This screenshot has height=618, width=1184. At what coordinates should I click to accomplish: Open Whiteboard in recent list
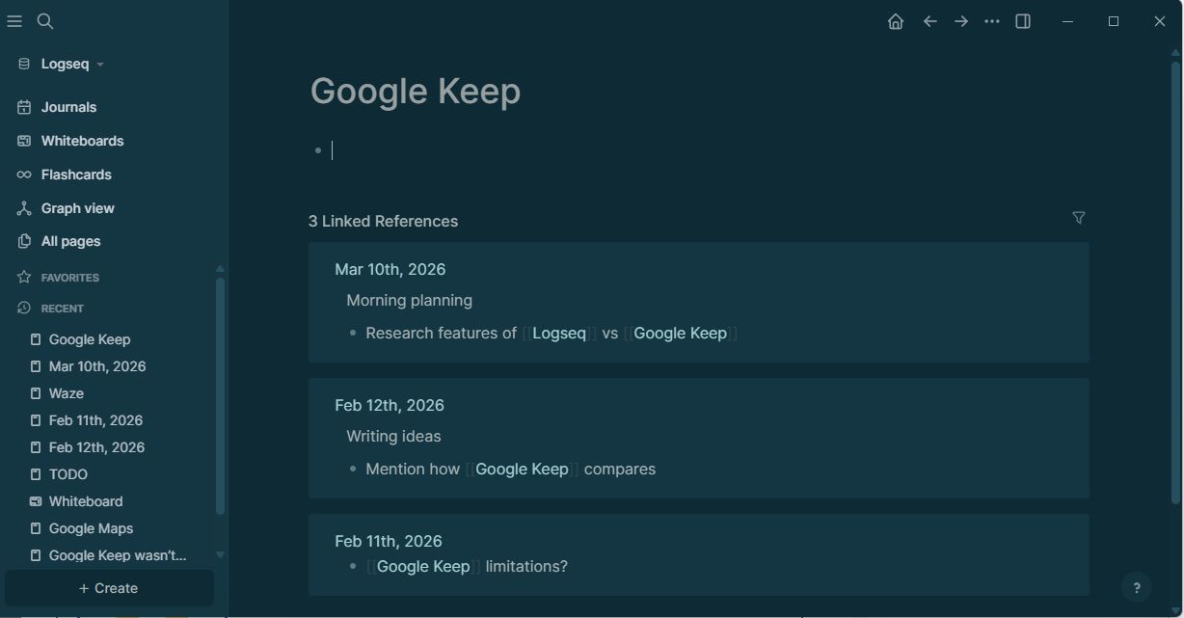tap(86, 501)
